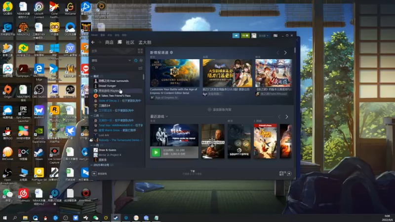The height and width of the screenshot is (222, 395).
Task: Show next recent games arrow
Action: click(287, 117)
